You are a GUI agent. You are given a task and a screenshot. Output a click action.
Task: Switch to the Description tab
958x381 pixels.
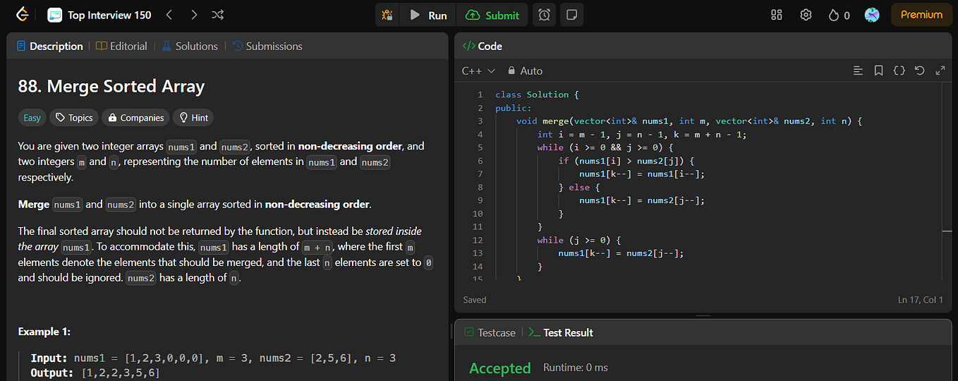coord(49,46)
